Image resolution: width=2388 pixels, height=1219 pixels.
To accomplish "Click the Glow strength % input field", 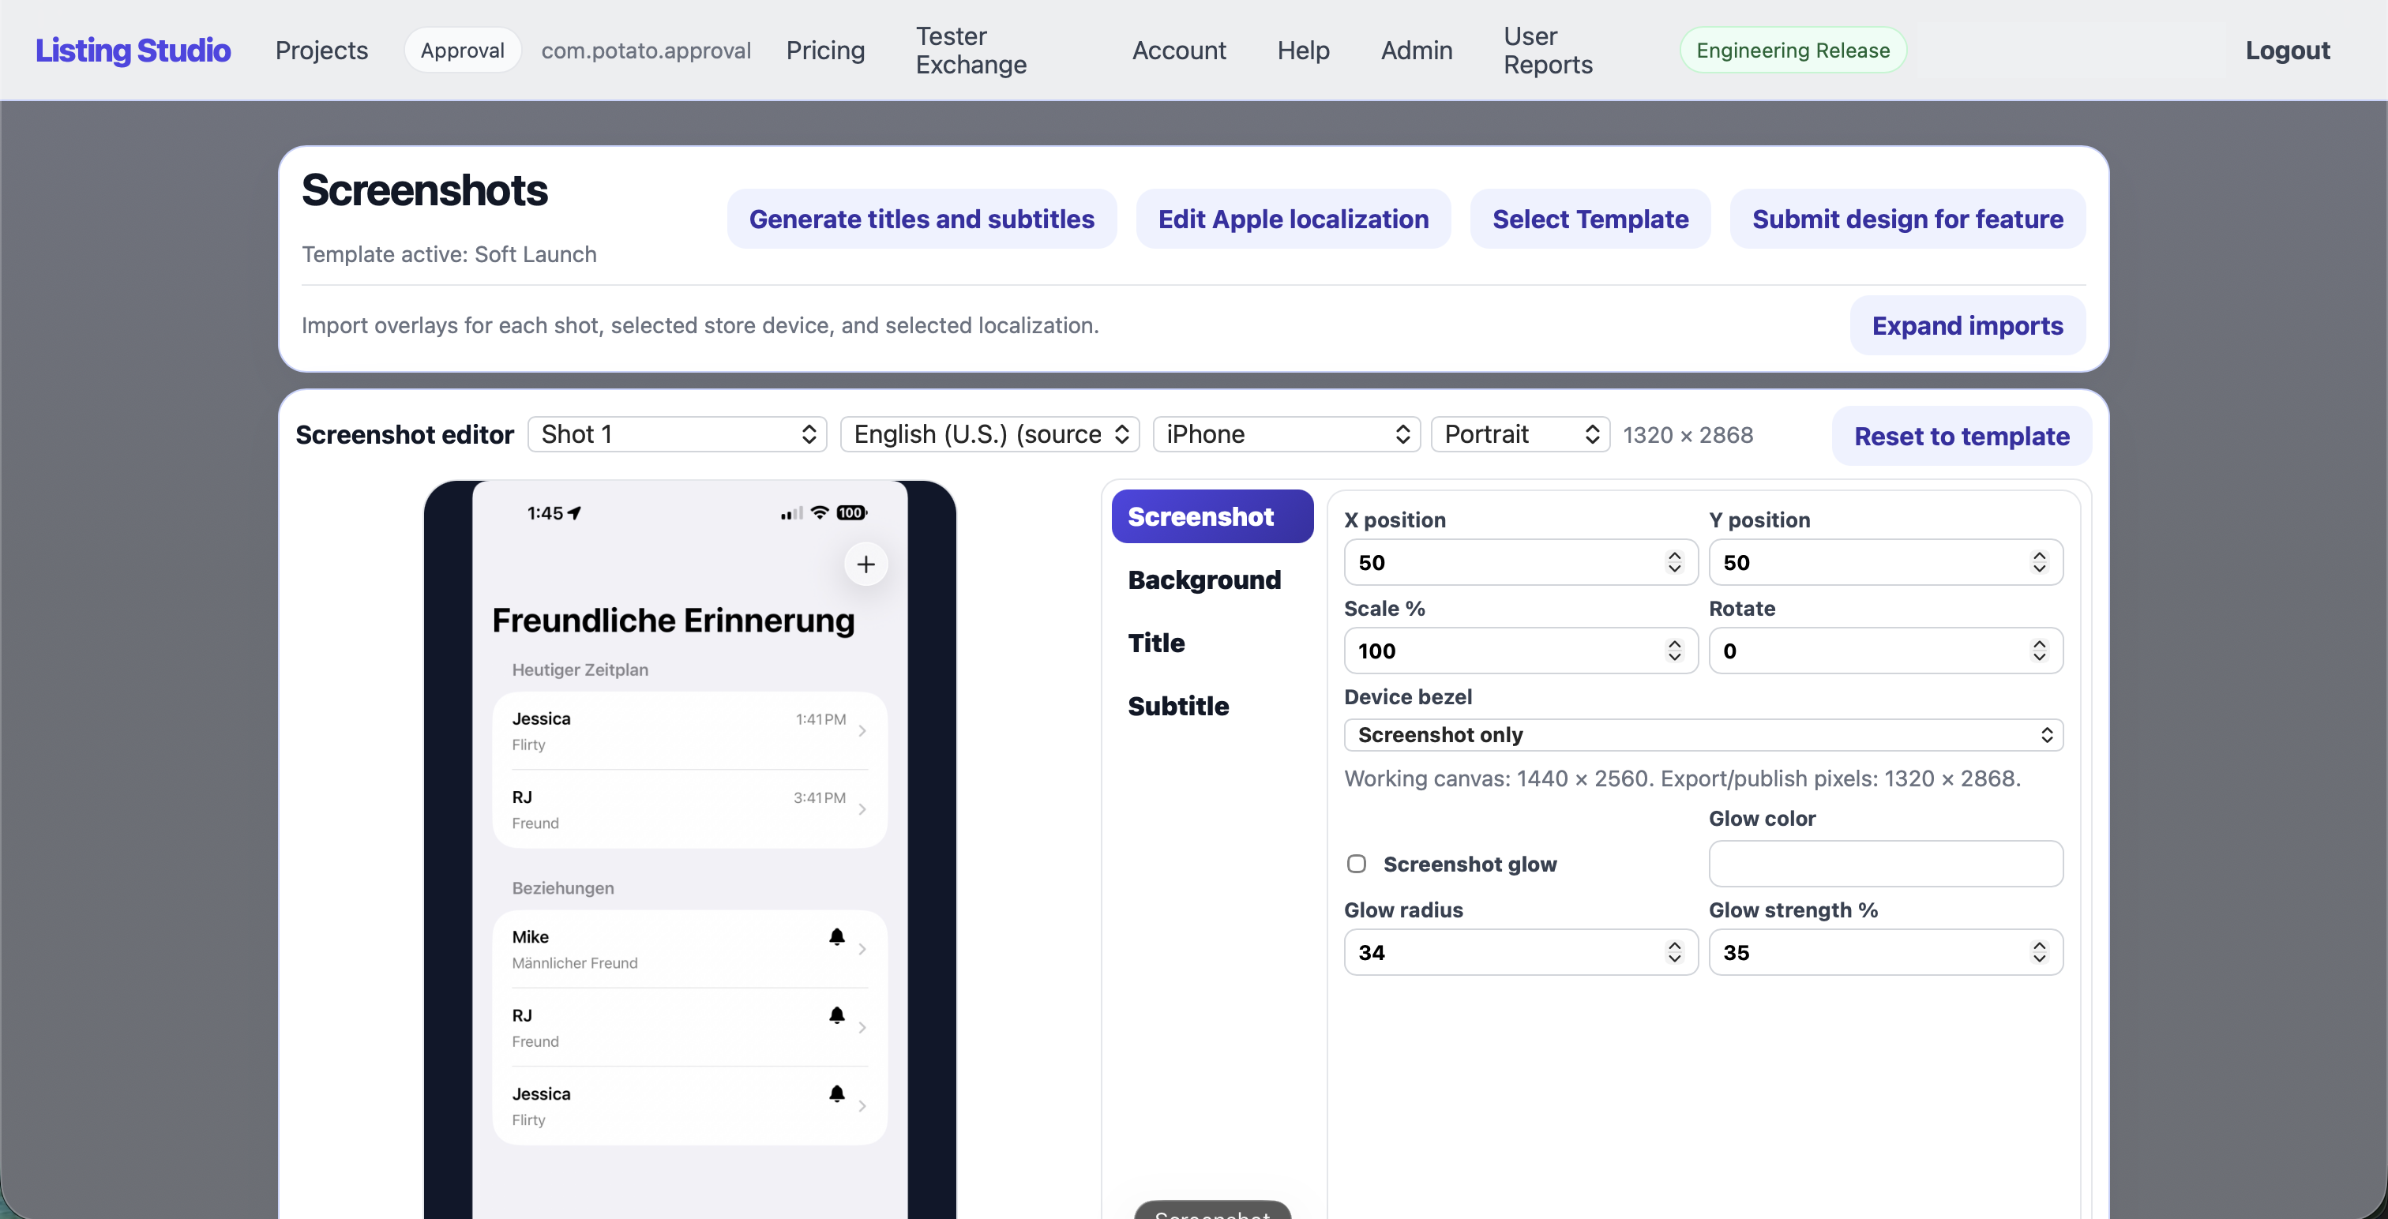I will (x=1886, y=952).
